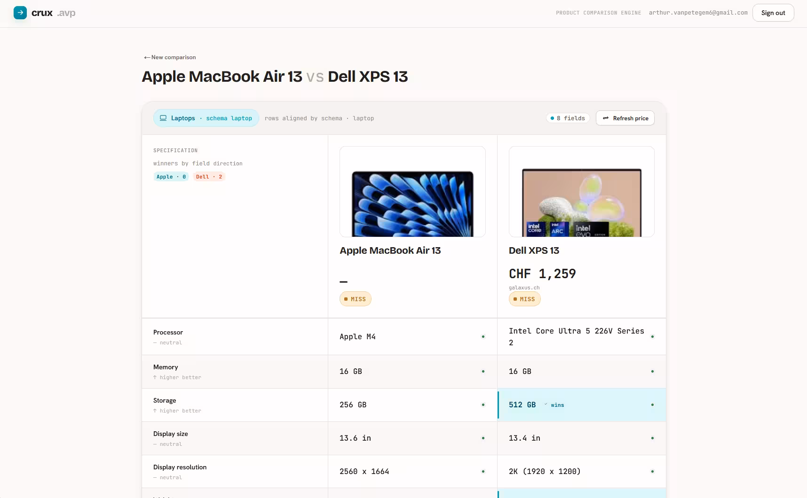The height and width of the screenshot is (498, 807).
Task: Click the Dell XPS 13 card title
Action: tap(534, 250)
